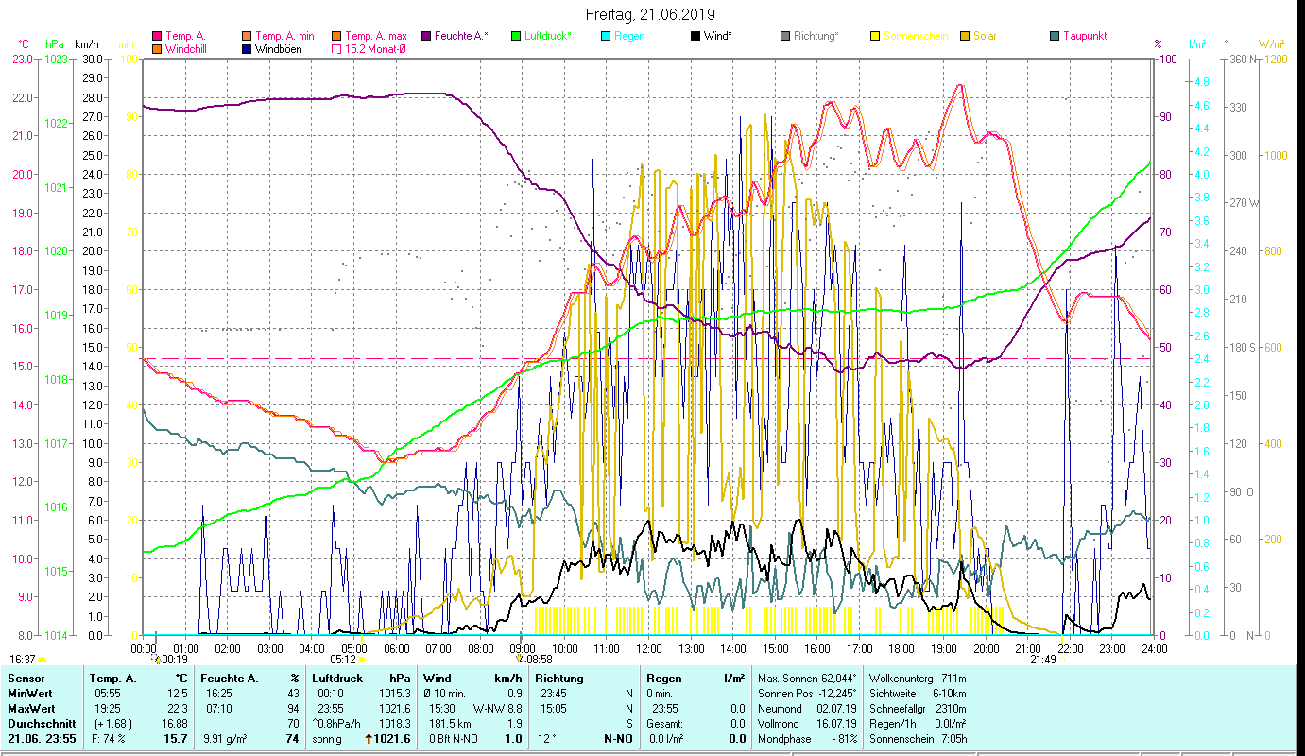Click the MinWert row label
The width and height of the screenshot is (1305, 756).
[x=29, y=694]
